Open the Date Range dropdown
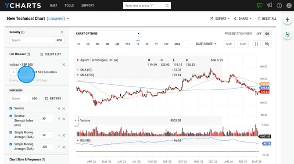This screenshot has width=294, height=164. pos(206,44)
